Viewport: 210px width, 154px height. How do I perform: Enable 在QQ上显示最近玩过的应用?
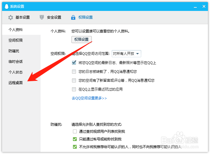pyautogui.click(x=74, y=89)
